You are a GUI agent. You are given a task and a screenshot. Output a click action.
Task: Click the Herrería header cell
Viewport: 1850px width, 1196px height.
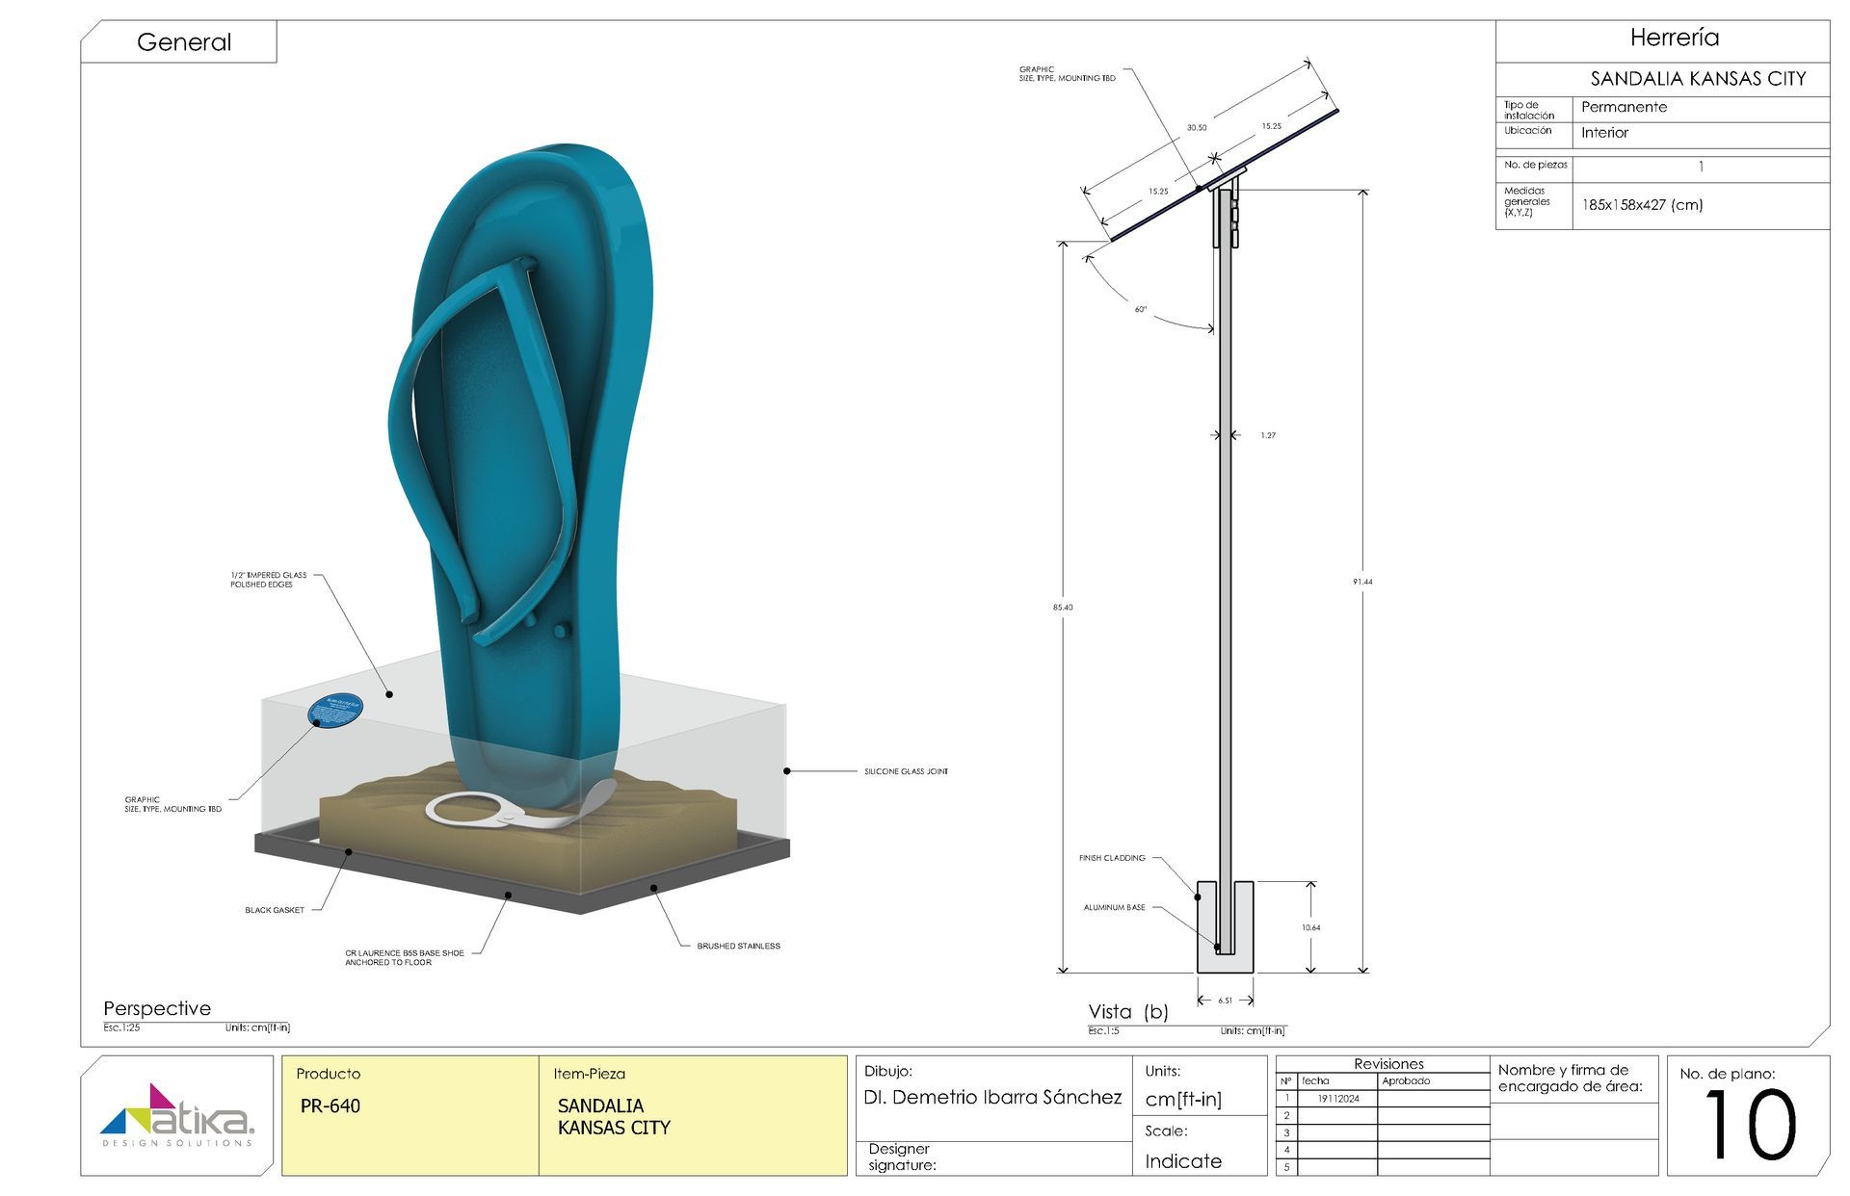(x=1674, y=39)
